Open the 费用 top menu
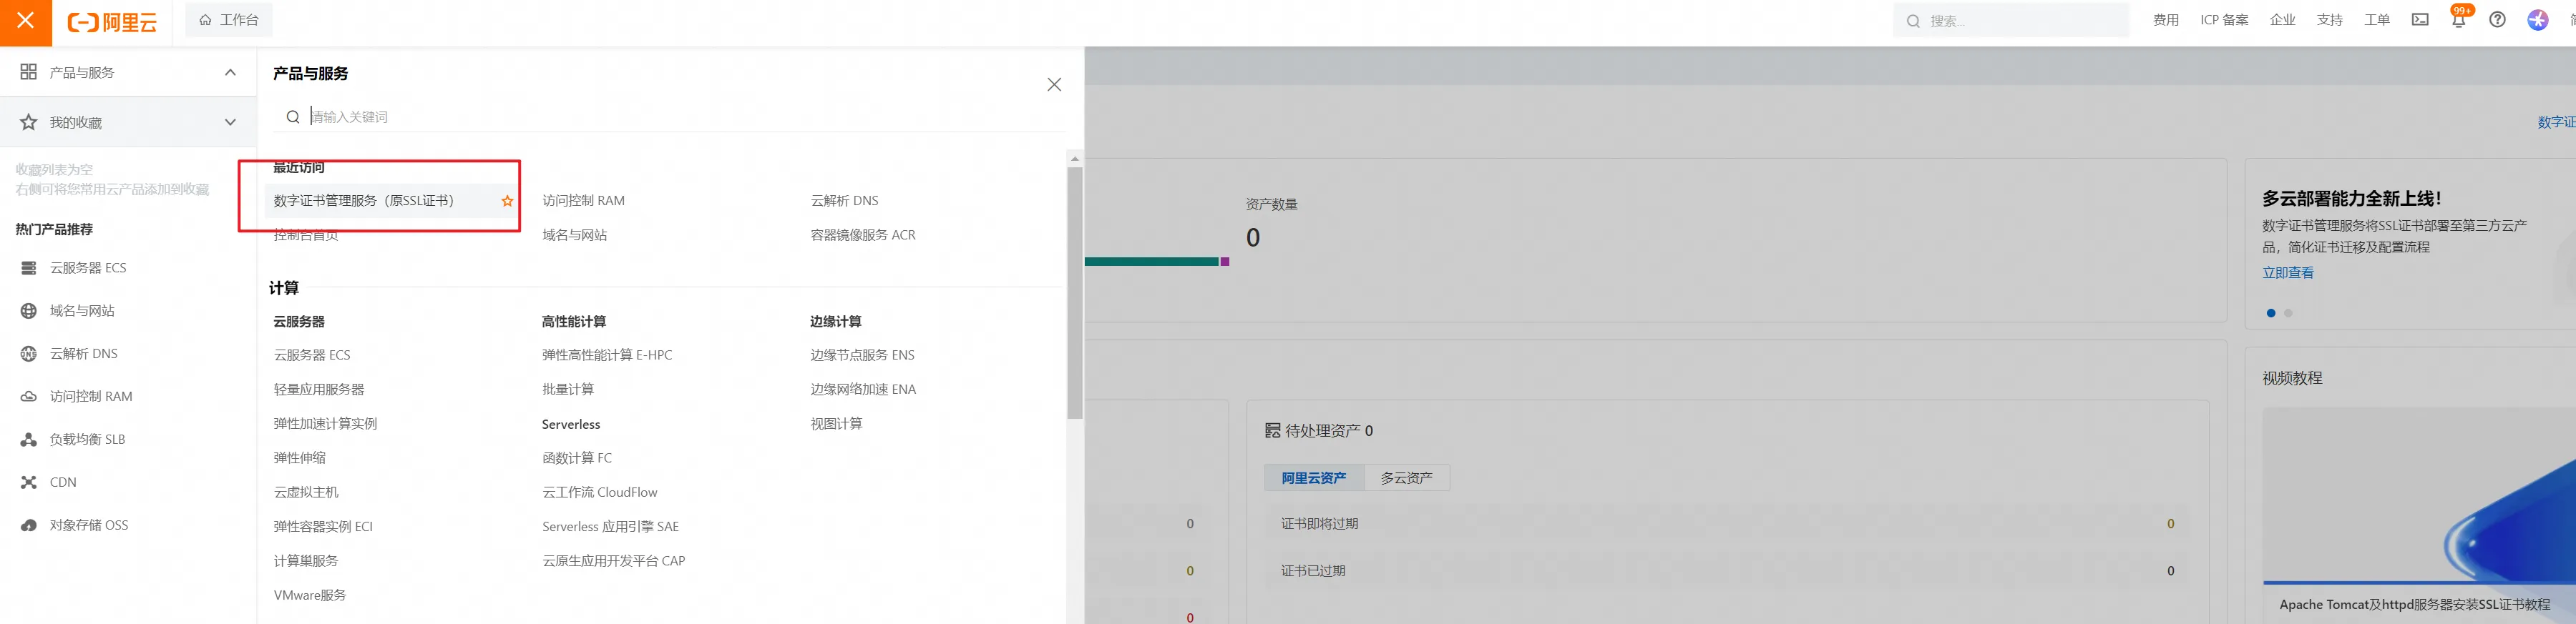2576x624 pixels. coord(2166,20)
